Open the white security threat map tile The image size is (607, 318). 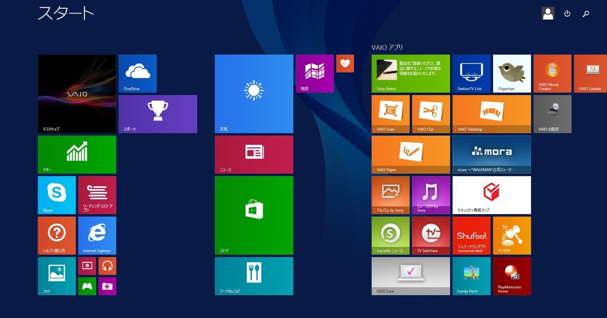tap(492, 195)
